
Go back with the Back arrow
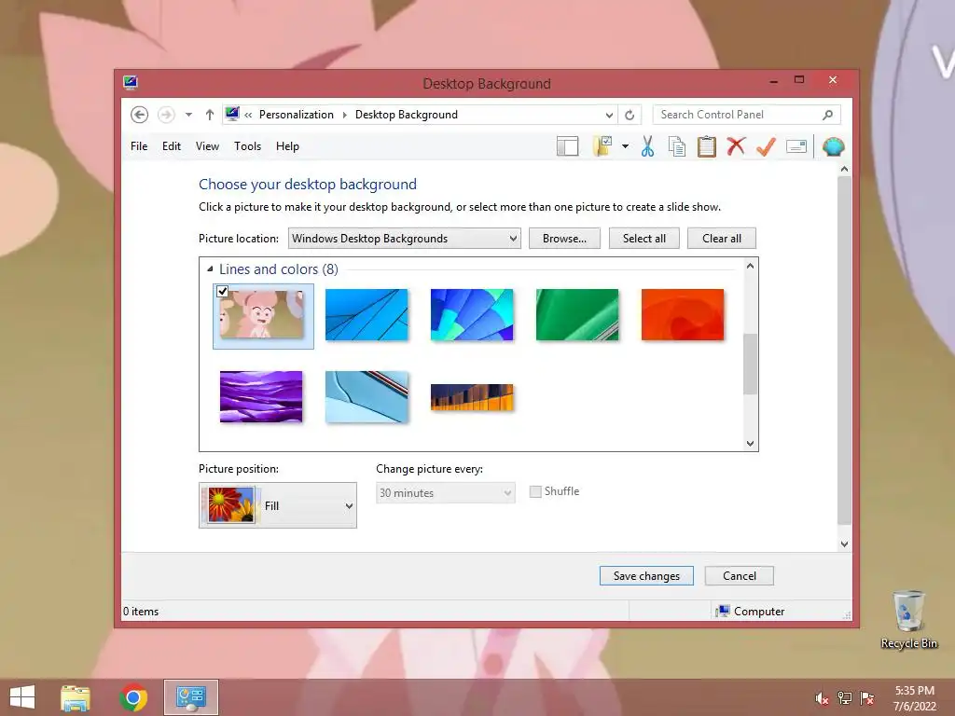coord(140,115)
